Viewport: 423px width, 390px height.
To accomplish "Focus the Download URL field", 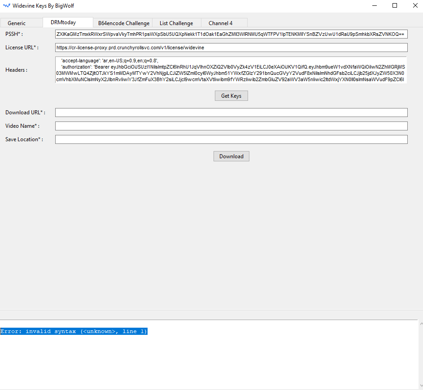I will 231,113.
